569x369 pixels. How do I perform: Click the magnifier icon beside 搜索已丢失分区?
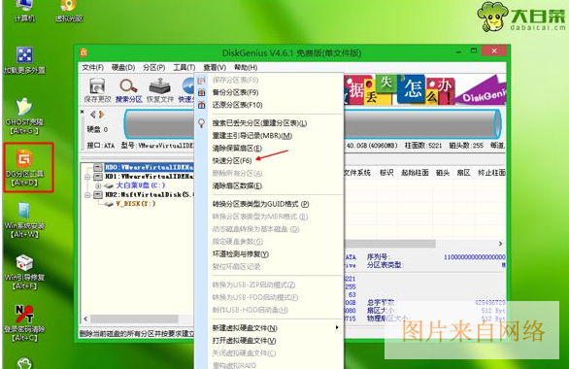pos(201,123)
